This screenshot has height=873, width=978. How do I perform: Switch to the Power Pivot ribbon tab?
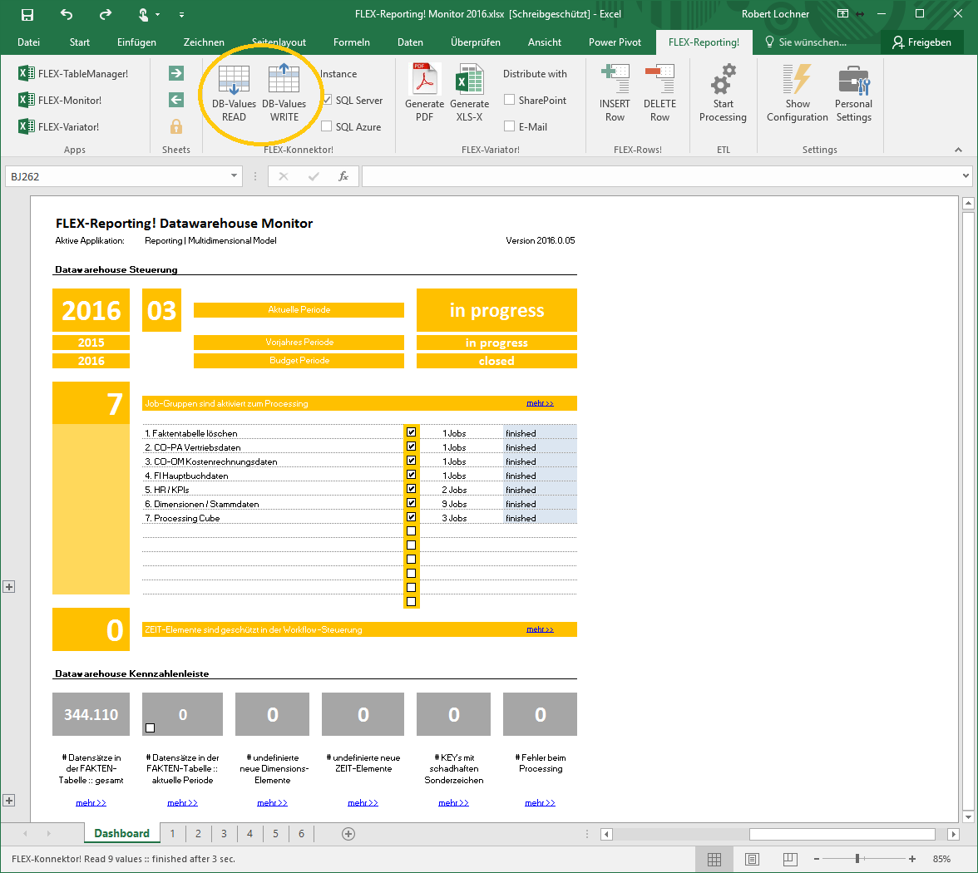[614, 42]
